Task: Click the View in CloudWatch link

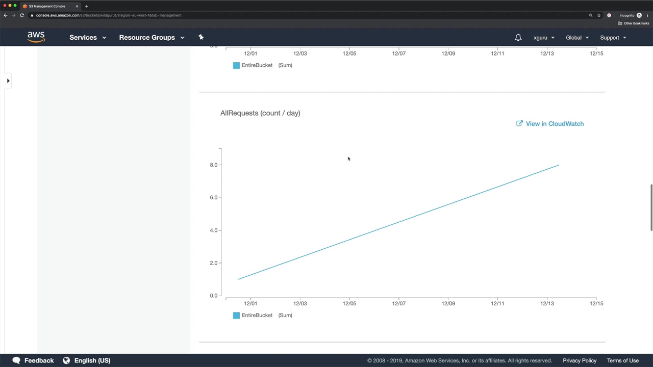Action: (x=555, y=123)
